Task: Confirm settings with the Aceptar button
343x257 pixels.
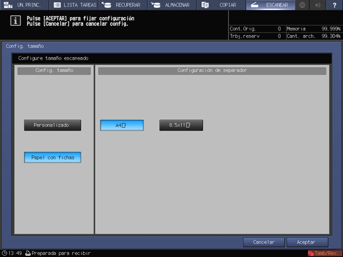Action: click(x=307, y=242)
